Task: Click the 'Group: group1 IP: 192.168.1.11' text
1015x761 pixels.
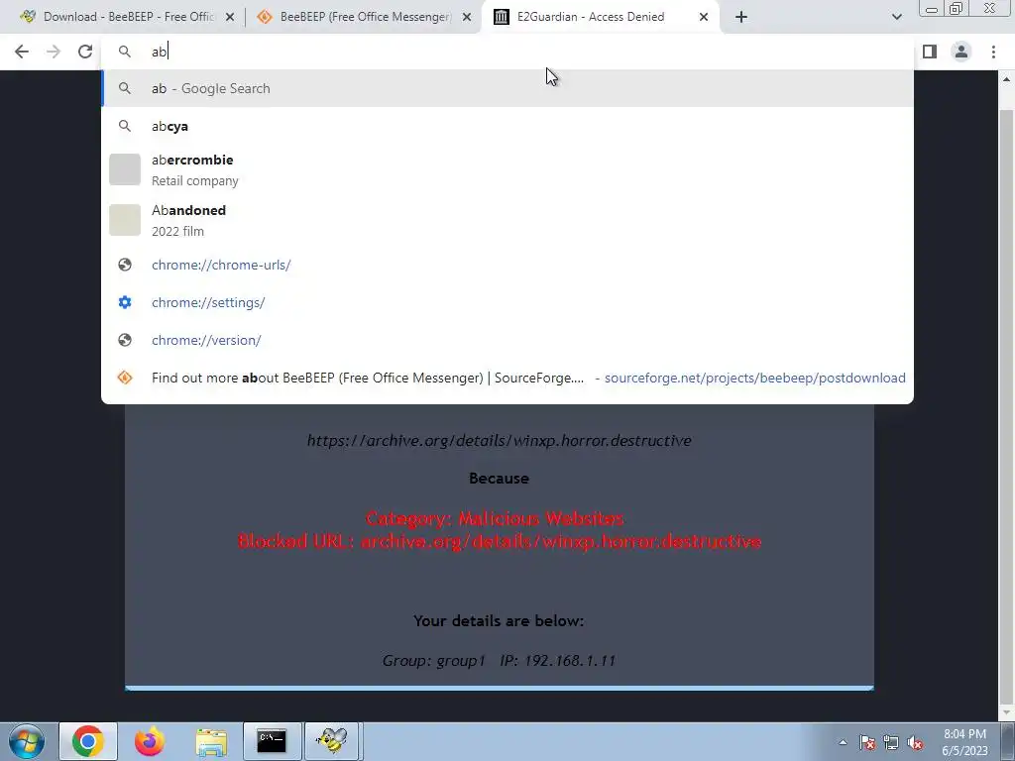Action: coord(499,661)
